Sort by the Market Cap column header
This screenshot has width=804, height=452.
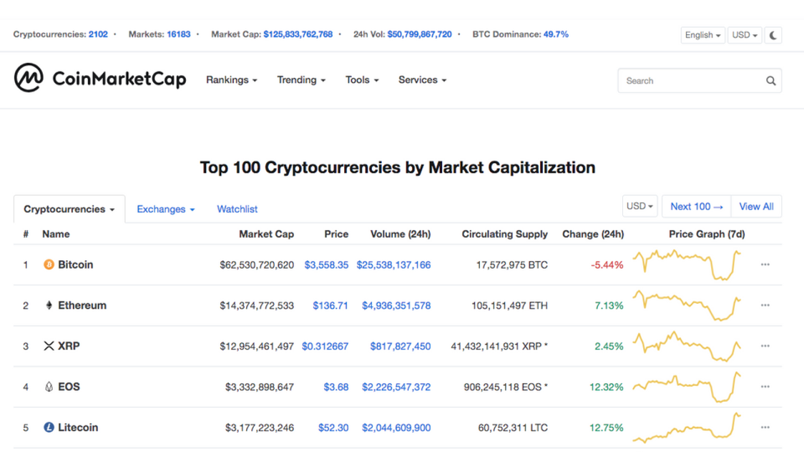pyautogui.click(x=266, y=234)
